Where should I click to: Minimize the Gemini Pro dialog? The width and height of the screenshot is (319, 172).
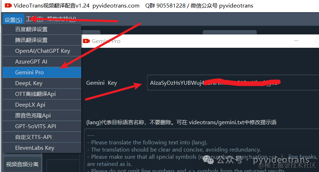[296, 41]
